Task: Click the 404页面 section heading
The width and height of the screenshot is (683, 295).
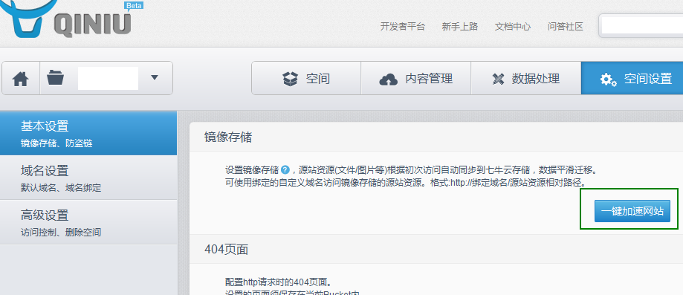Action: [x=227, y=249]
